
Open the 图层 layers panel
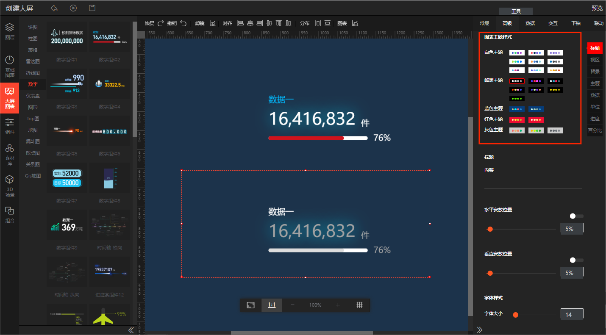pos(9,31)
